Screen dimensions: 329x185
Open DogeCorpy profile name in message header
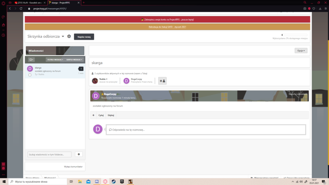click(x=110, y=94)
